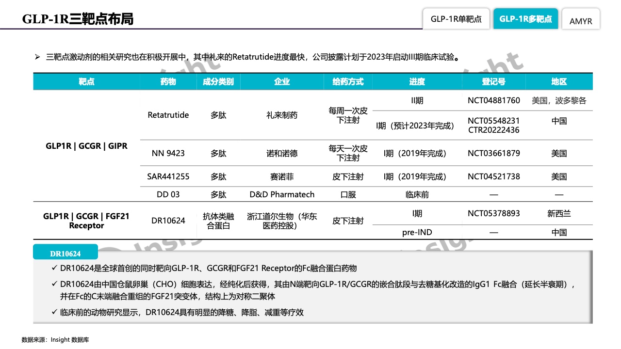
Task: Click the GLP1R | GCGR | GIPR target cell
Action: coord(86,145)
